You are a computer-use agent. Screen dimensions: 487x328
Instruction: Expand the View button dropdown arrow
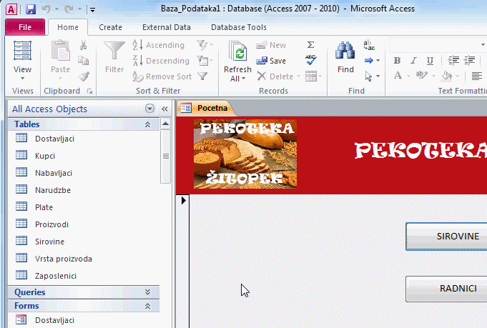coord(22,78)
